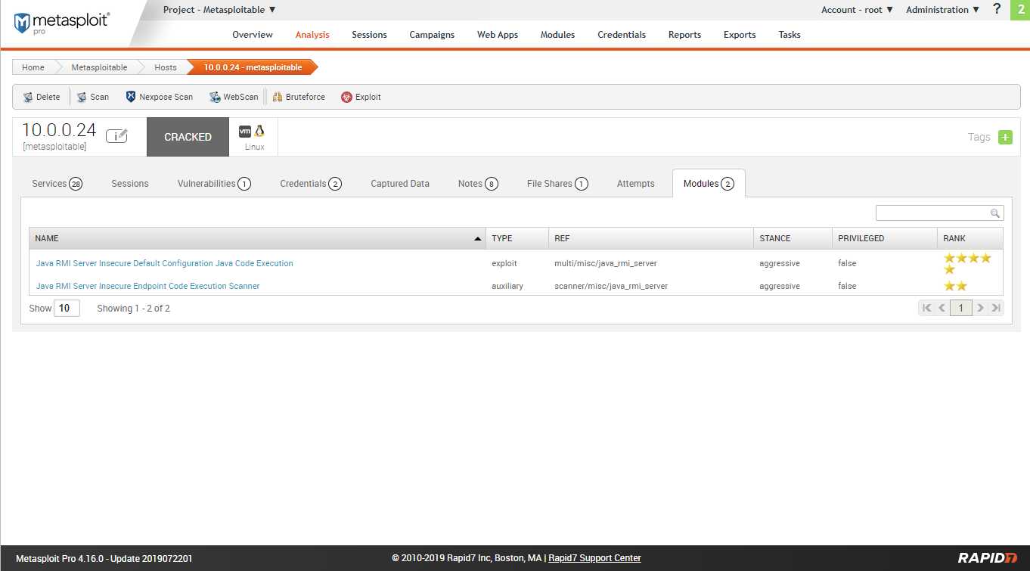Switch to the host Credentials tab

pyautogui.click(x=311, y=184)
